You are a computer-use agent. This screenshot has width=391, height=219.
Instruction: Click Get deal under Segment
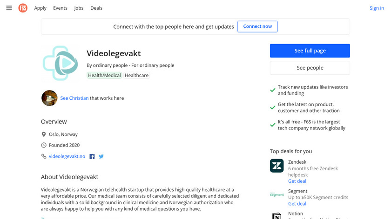297,204
